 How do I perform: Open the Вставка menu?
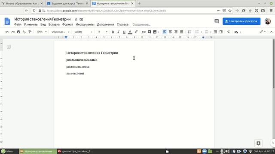tap(54, 24)
